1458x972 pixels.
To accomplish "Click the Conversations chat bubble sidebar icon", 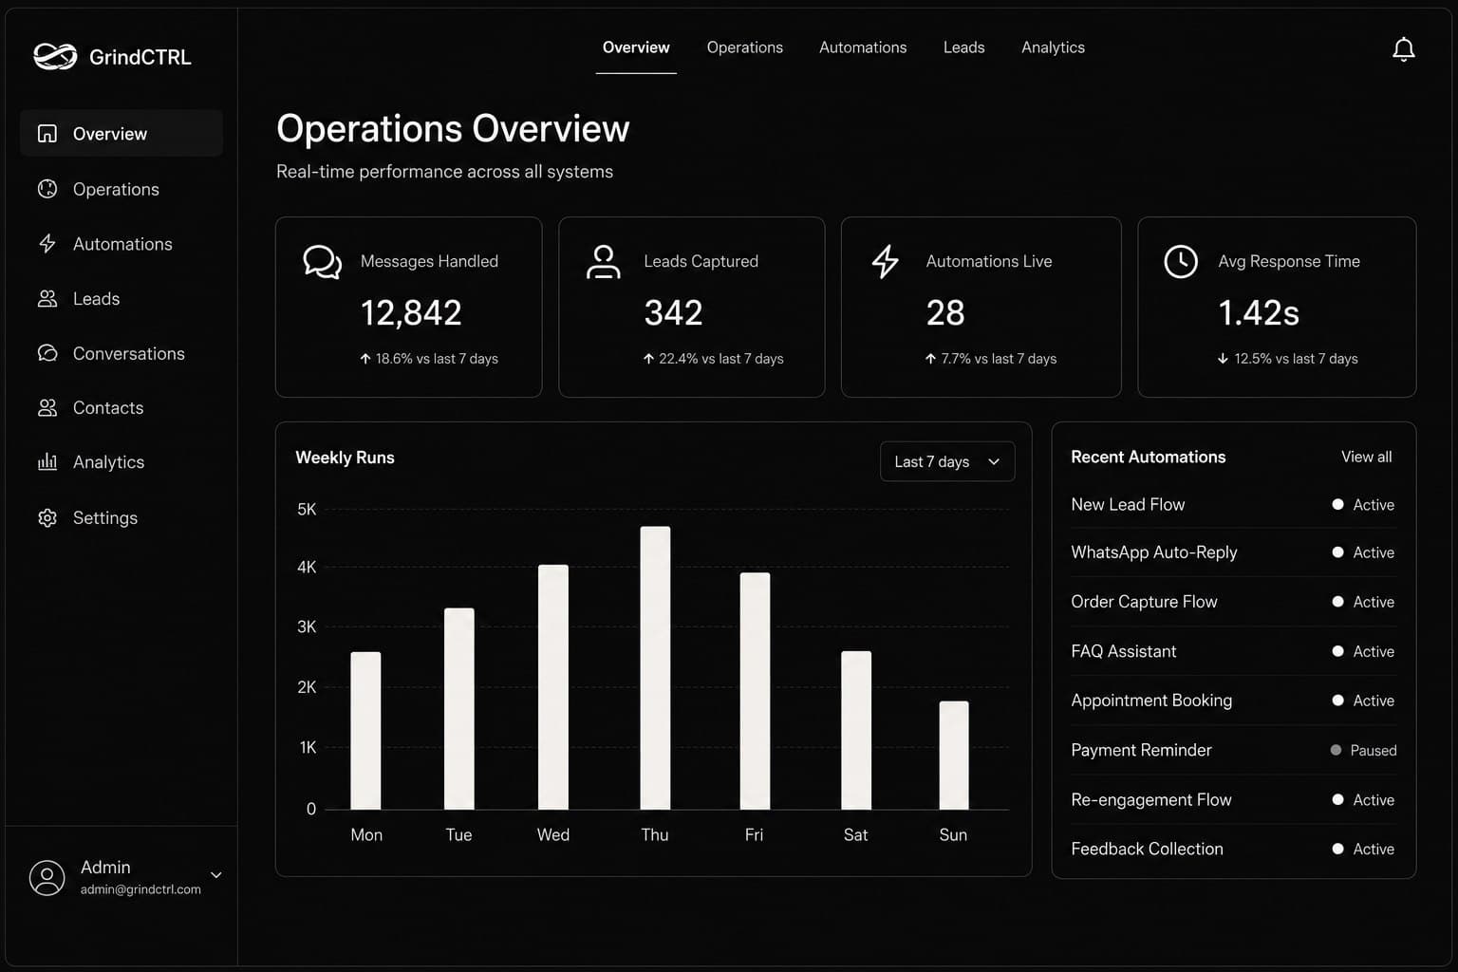I will pyautogui.click(x=47, y=353).
